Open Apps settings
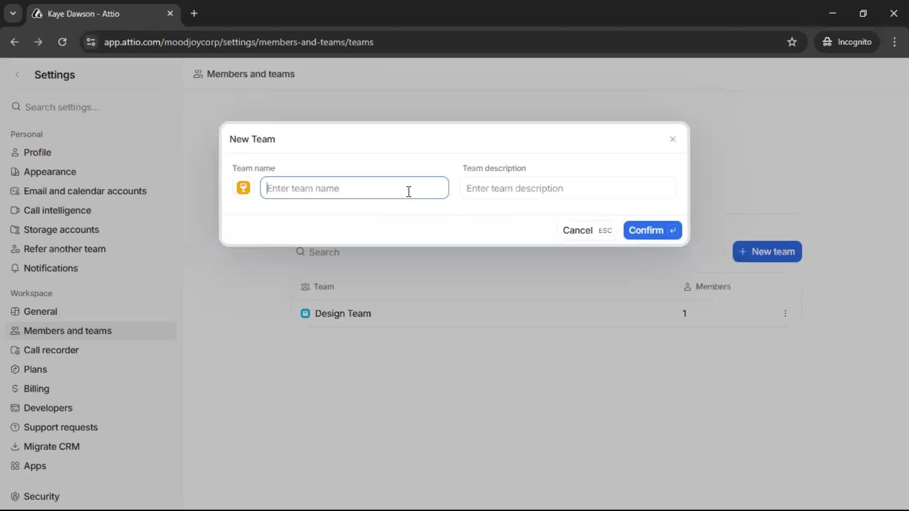The width and height of the screenshot is (909, 511). pyautogui.click(x=35, y=466)
